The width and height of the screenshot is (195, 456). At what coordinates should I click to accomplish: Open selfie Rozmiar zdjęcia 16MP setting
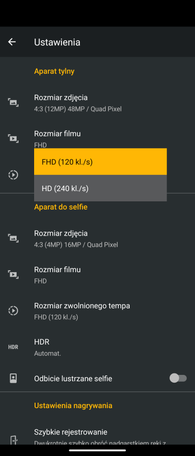coord(97,239)
